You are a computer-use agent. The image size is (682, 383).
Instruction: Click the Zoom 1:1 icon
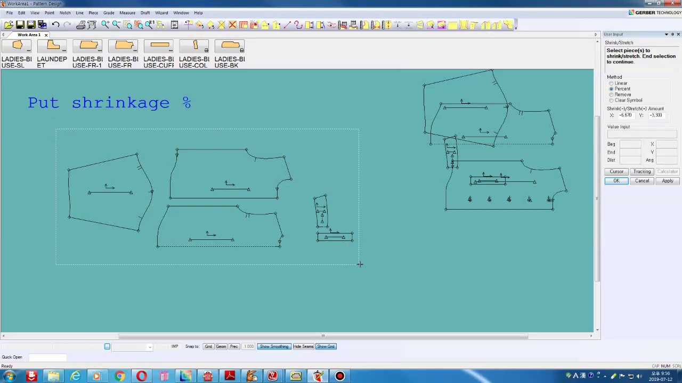[x=150, y=24]
